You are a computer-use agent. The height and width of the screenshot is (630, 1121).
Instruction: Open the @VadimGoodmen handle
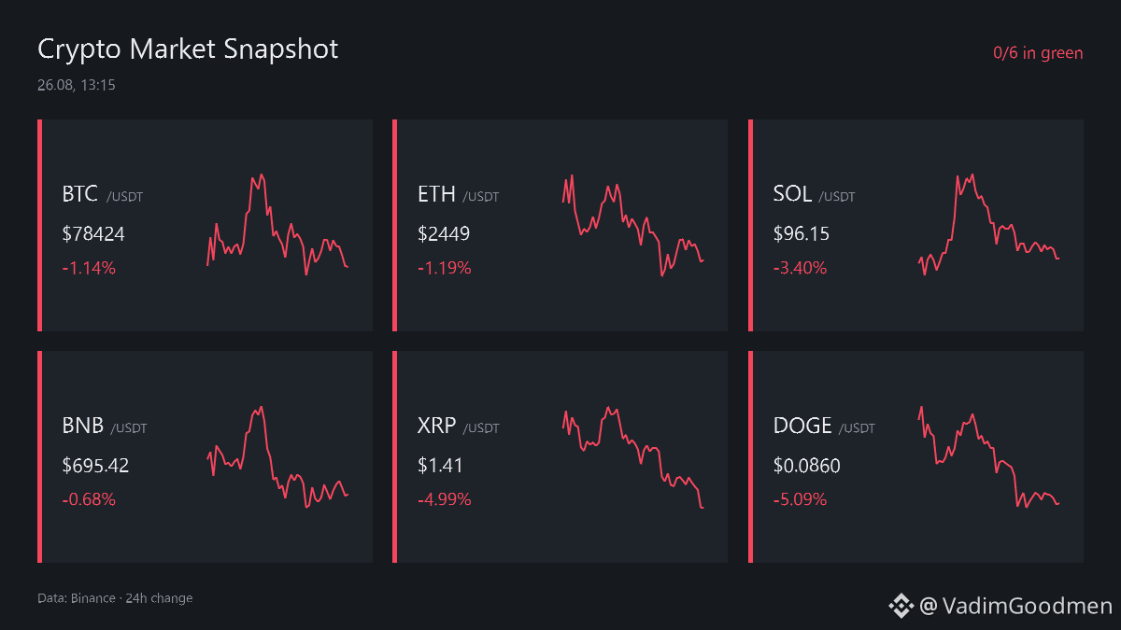click(x=1015, y=607)
